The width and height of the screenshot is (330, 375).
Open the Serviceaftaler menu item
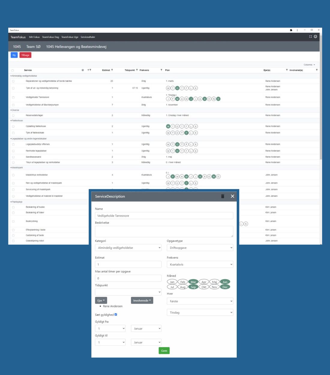point(88,37)
